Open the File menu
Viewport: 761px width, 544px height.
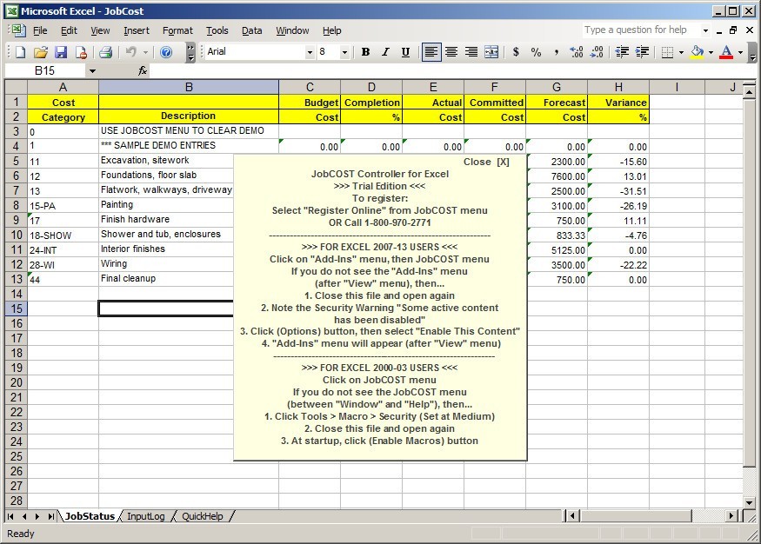pyautogui.click(x=40, y=30)
